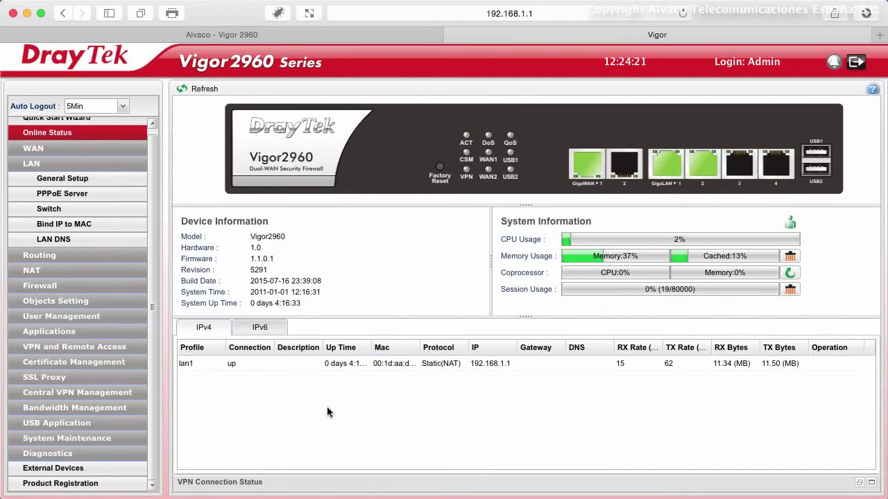The width and height of the screenshot is (888, 499).
Task: Open General Setup under LAN
Action: coord(78,178)
